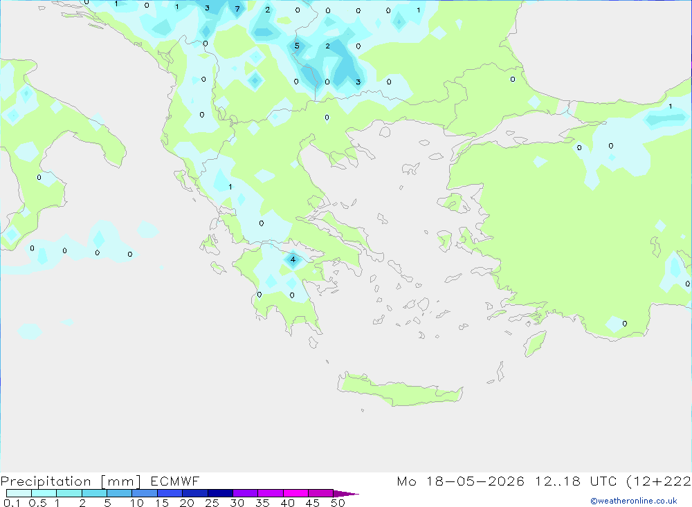Click the map precipitation value "5"

pos(297,46)
